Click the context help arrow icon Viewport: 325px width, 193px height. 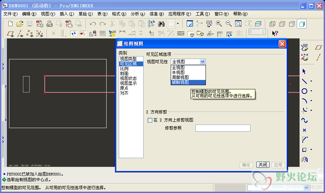[x=275, y=33]
